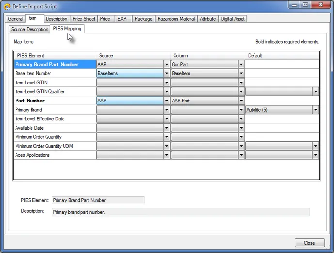Expand Source dropdown for Primary Brand Part Number
Image resolution: width=334 pixels, height=253 pixels.
[x=167, y=64]
